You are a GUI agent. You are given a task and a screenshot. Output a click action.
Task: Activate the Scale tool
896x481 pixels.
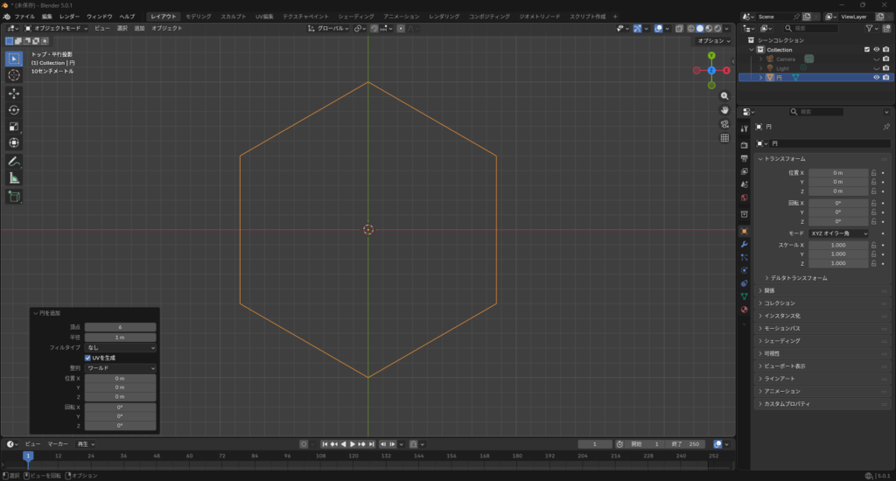pos(14,126)
